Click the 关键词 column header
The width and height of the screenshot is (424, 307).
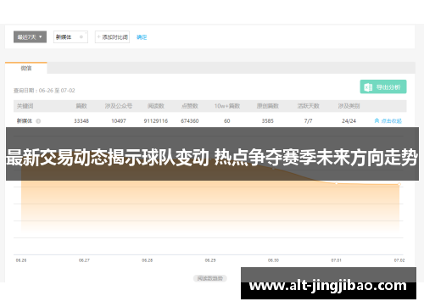tap(25, 106)
